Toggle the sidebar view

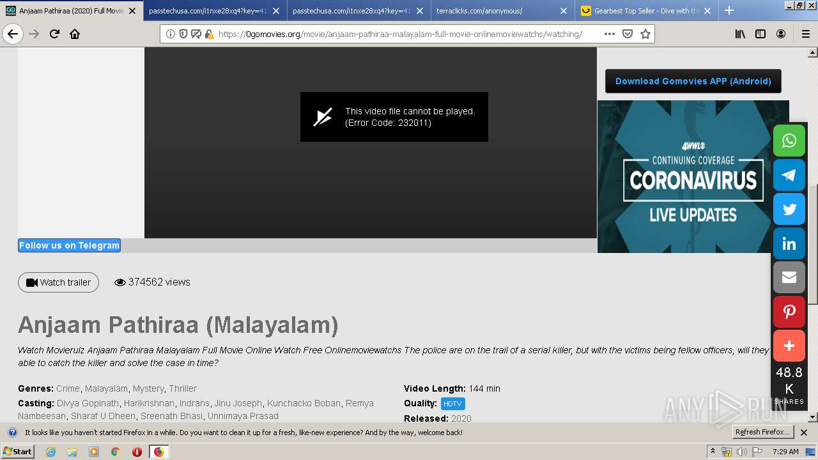point(760,34)
